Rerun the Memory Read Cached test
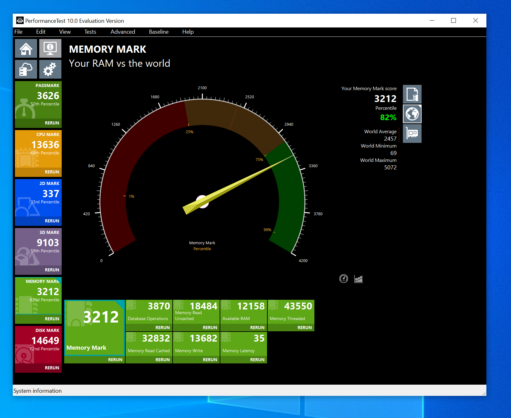 click(163, 360)
